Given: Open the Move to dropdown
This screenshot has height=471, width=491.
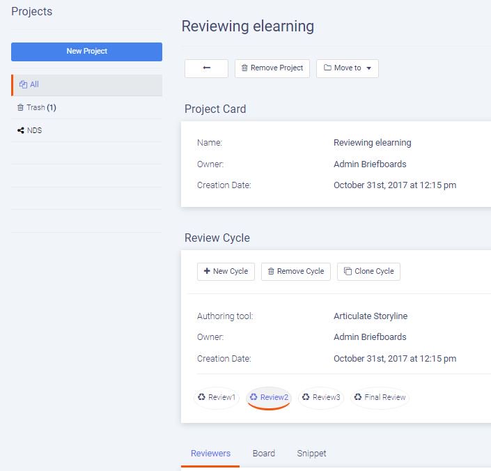Looking at the screenshot, I should 348,68.
